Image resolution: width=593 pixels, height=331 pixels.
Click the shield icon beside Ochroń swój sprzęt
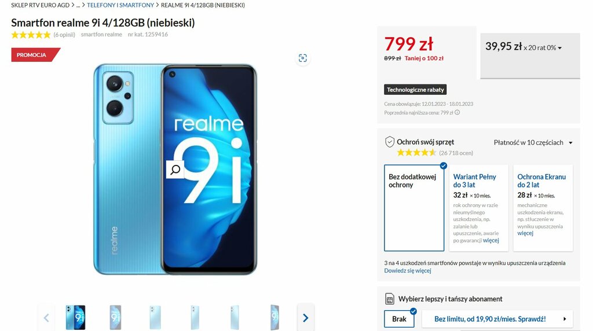coord(390,142)
